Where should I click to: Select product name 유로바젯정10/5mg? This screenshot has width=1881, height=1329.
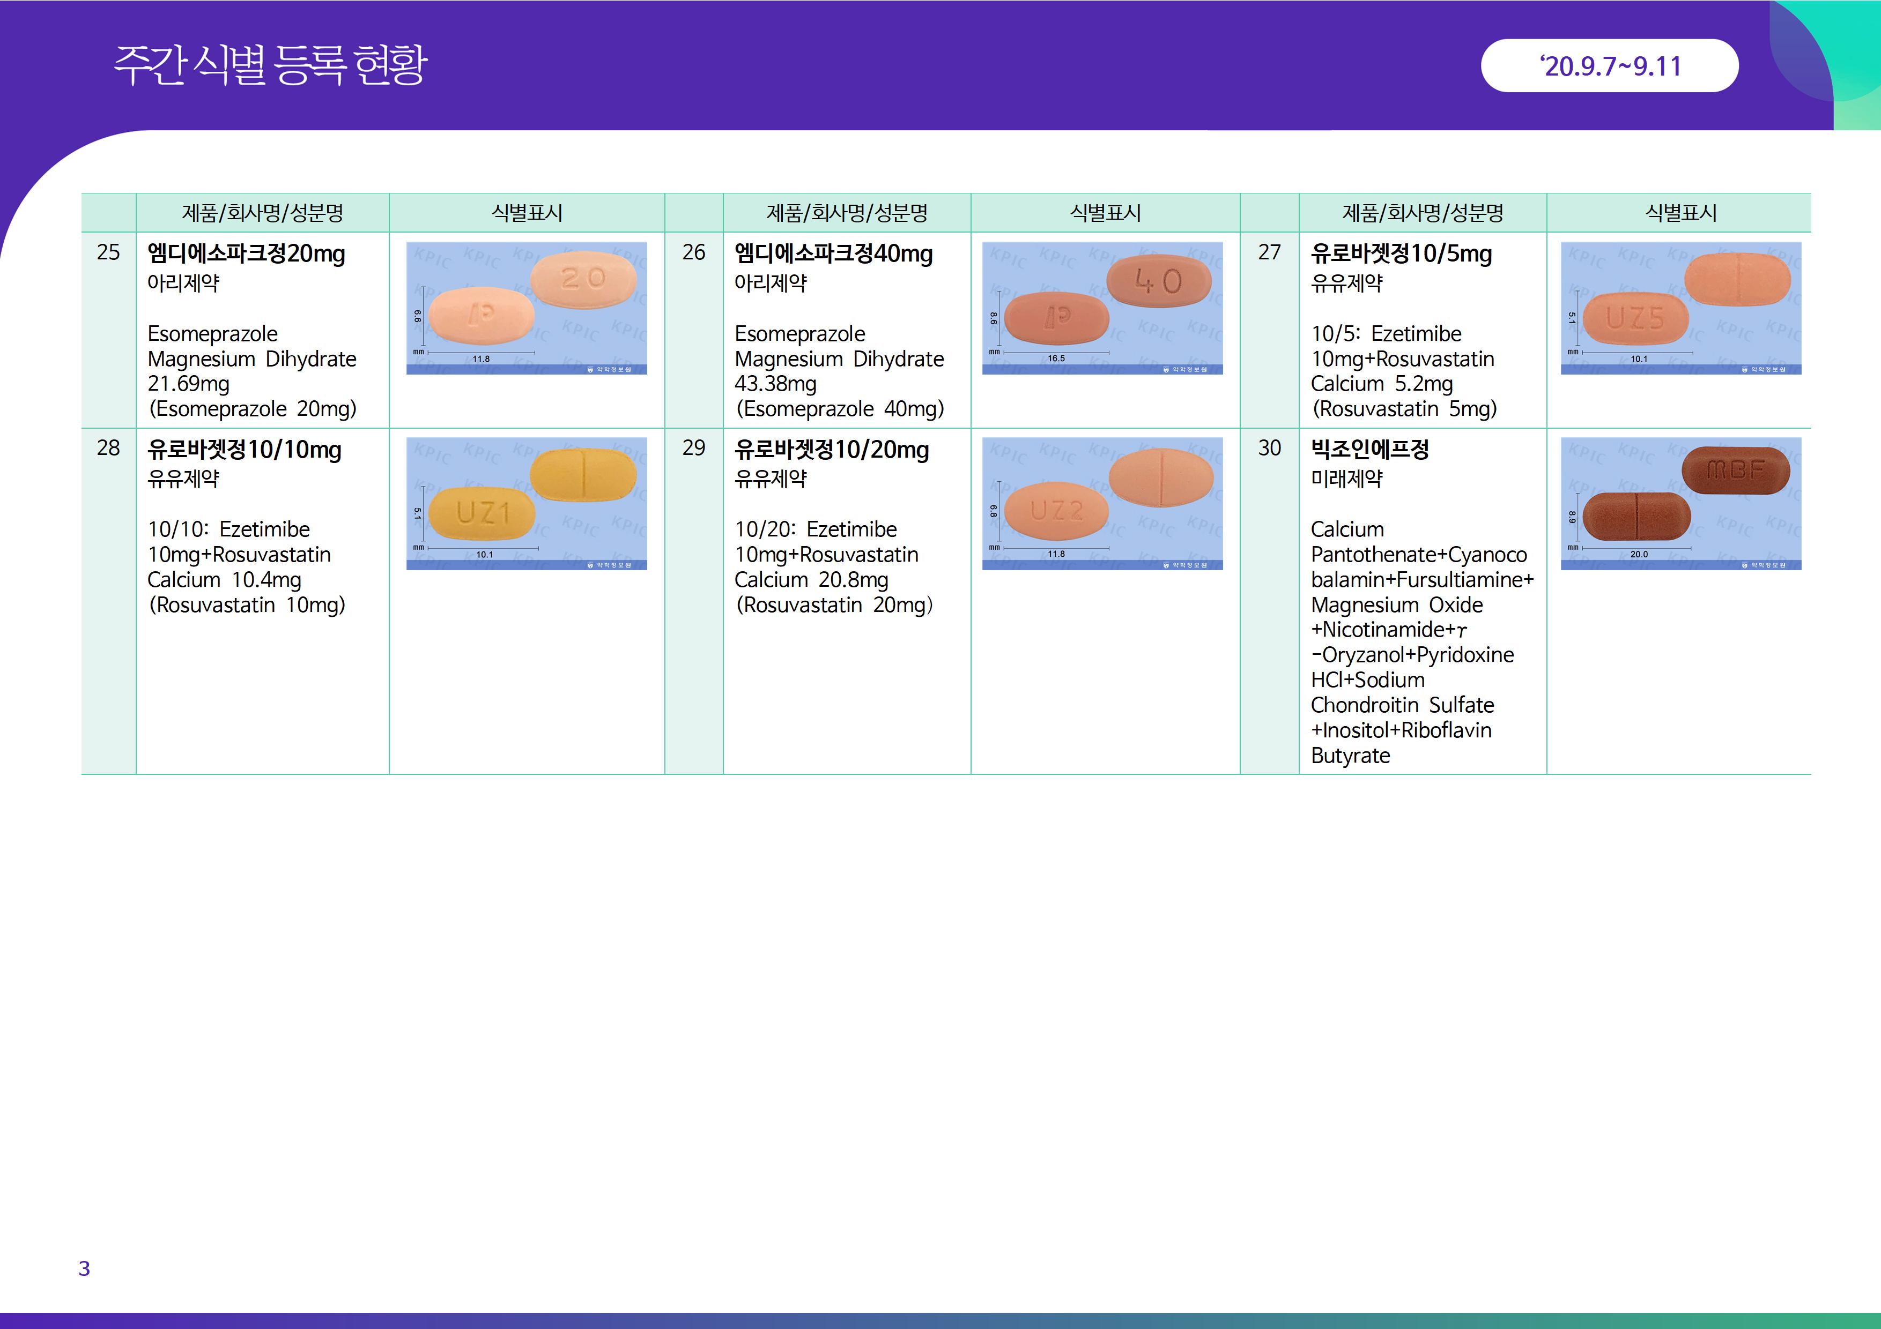pyautogui.click(x=1401, y=254)
